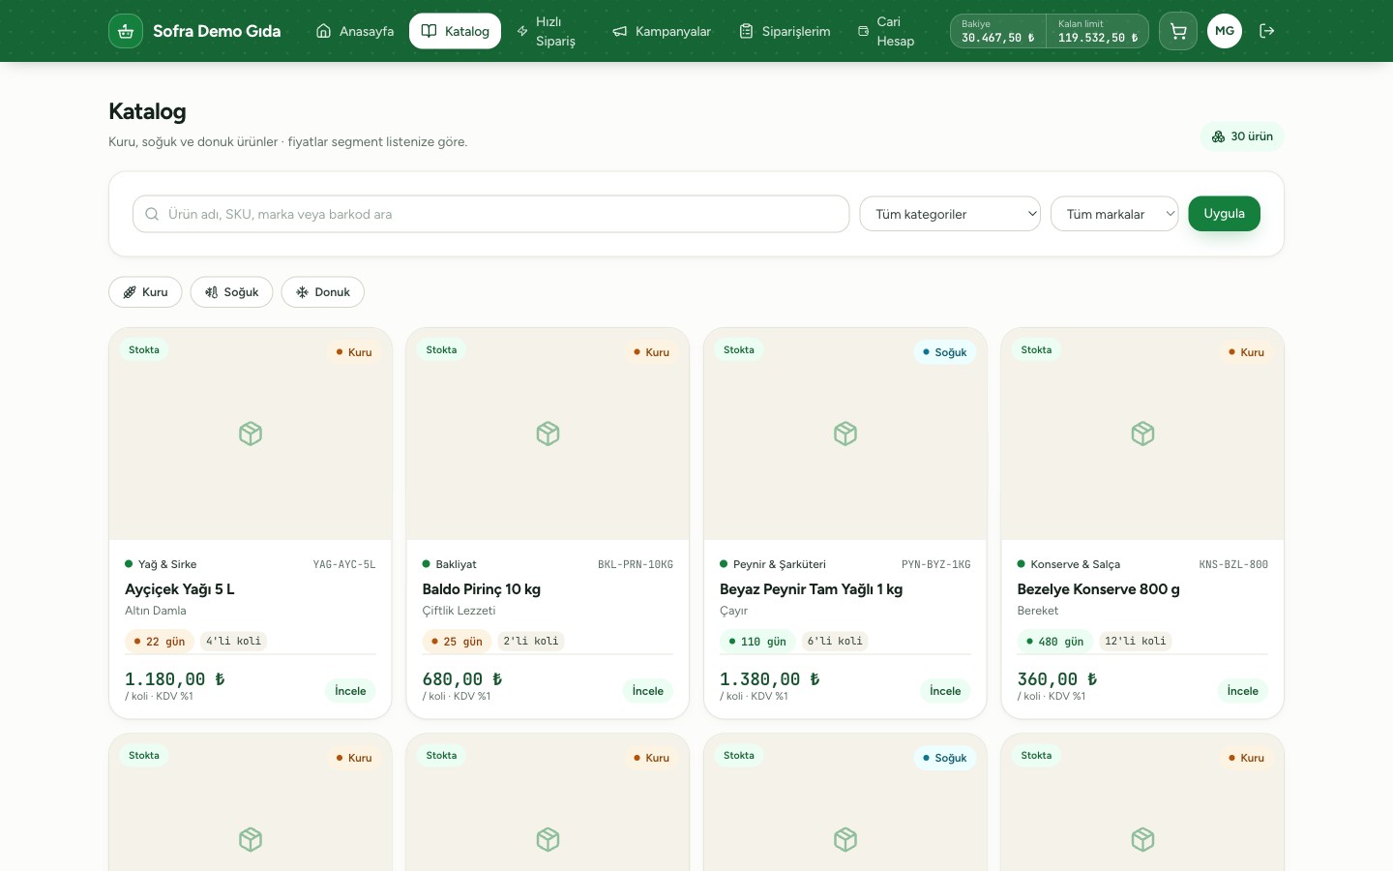The width and height of the screenshot is (1393, 871).
Task: Click the Sofra Demo Gıda basket logo
Action: 126,31
